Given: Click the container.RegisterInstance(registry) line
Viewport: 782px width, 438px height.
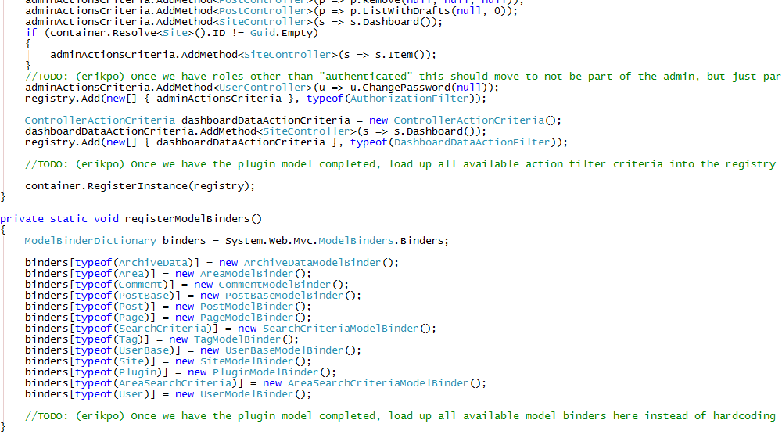Looking at the screenshot, I should click(140, 186).
